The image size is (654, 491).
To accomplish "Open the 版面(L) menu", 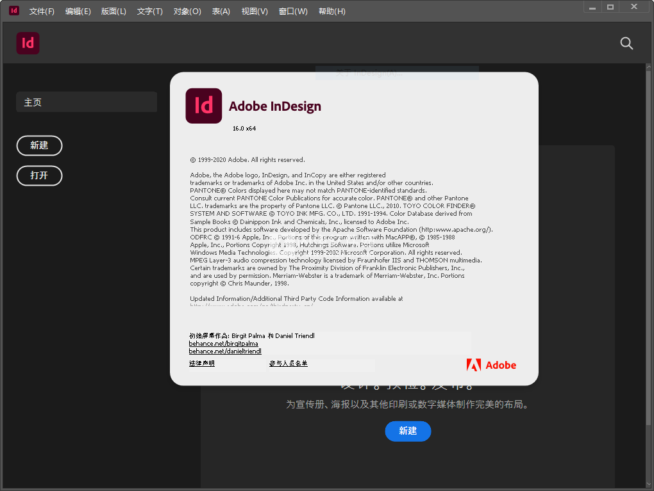I will [x=113, y=12].
